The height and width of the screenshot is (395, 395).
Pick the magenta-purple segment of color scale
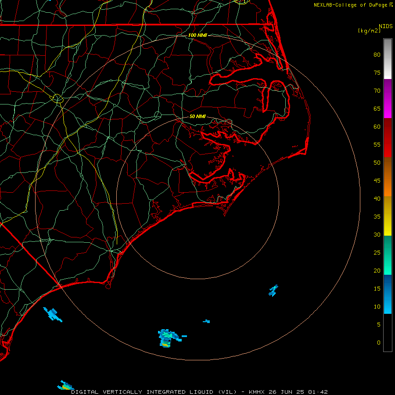(388, 98)
